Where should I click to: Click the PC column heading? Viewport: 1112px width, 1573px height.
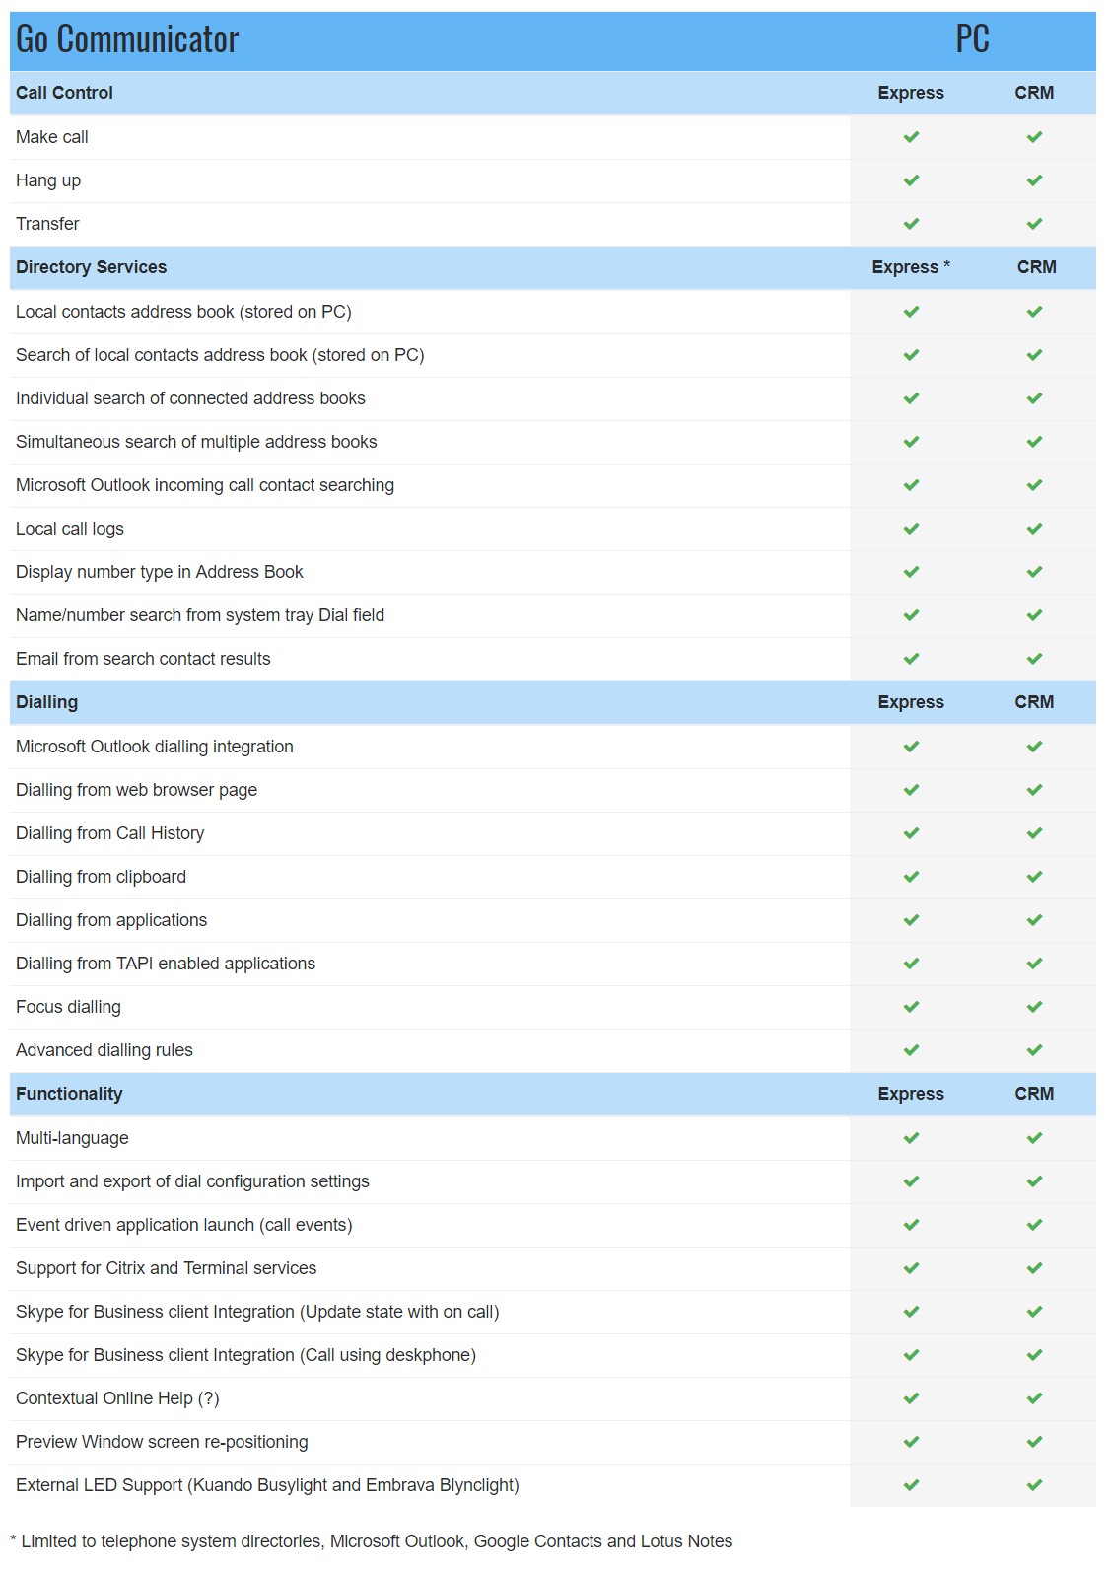972,39
